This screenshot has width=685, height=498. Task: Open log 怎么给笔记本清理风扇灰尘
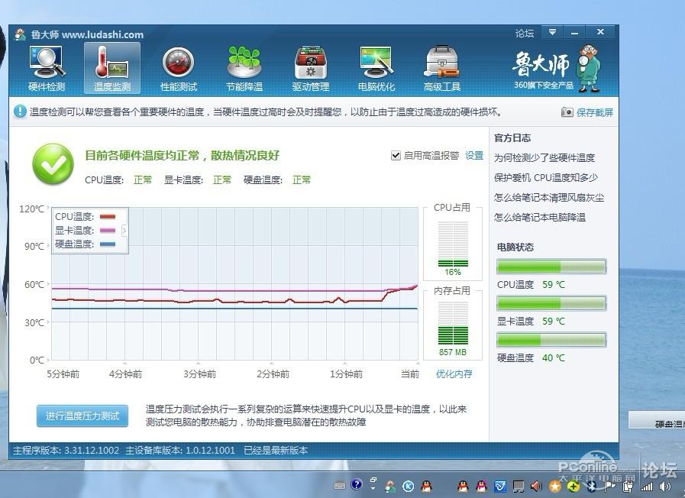[549, 198]
